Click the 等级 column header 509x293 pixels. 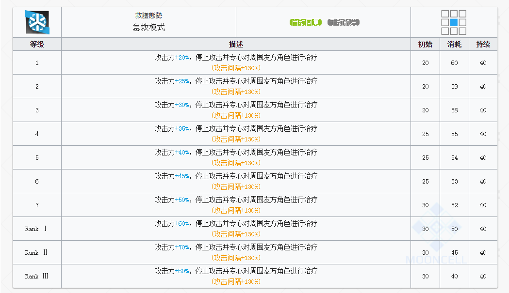(37, 44)
